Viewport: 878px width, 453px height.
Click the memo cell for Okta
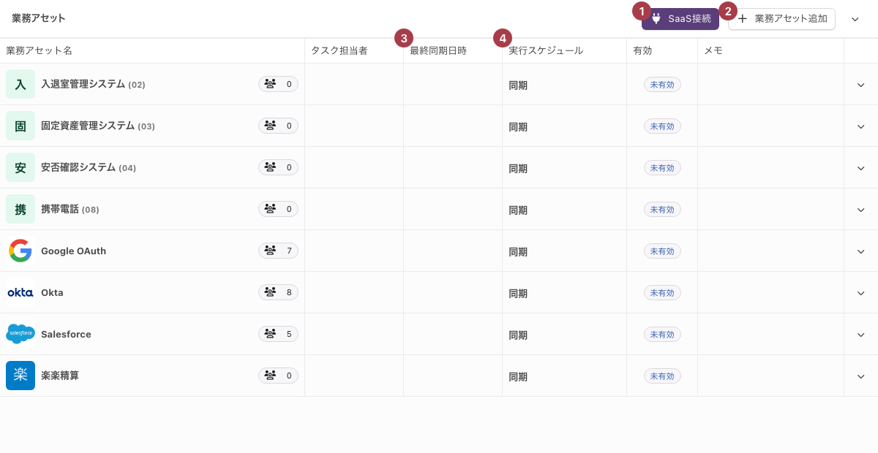[770, 292]
